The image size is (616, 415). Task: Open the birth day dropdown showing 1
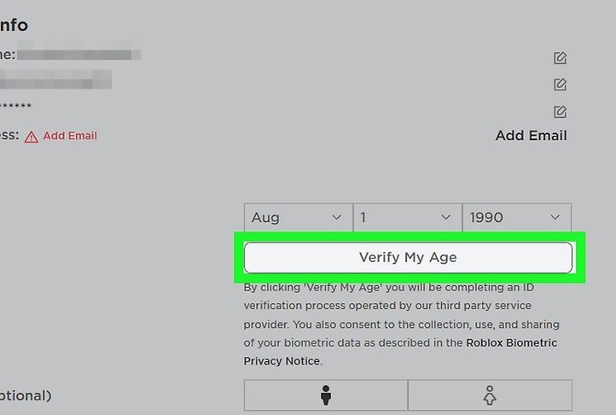click(x=406, y=217)
